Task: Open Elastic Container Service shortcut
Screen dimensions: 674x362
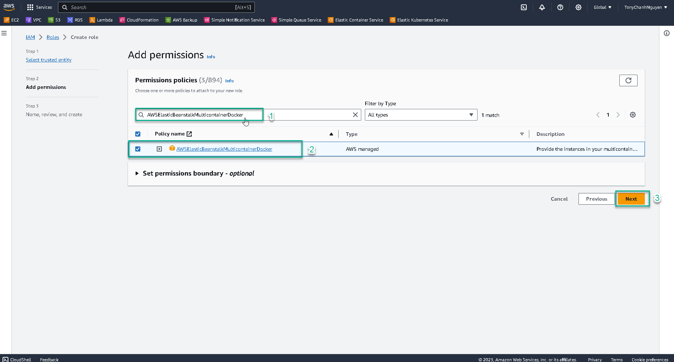Action: [355, 20]
